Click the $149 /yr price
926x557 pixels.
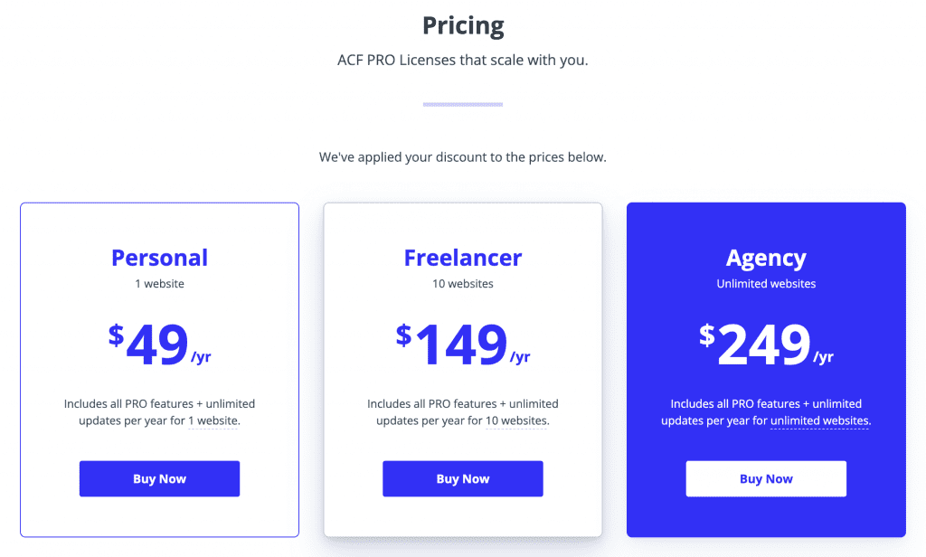(462, 345)
